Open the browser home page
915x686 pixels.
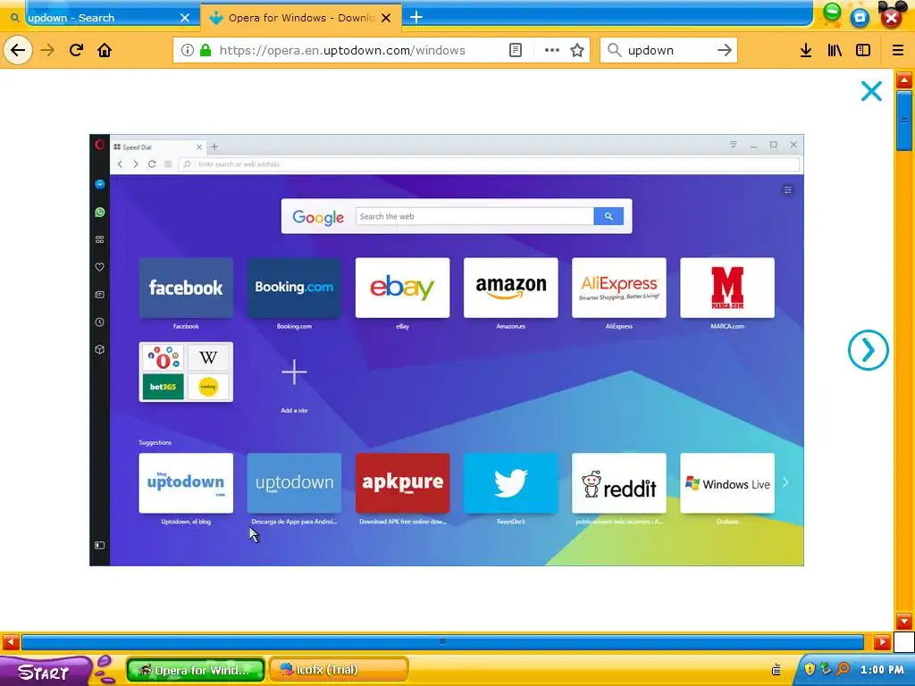(x=105, y=50)
